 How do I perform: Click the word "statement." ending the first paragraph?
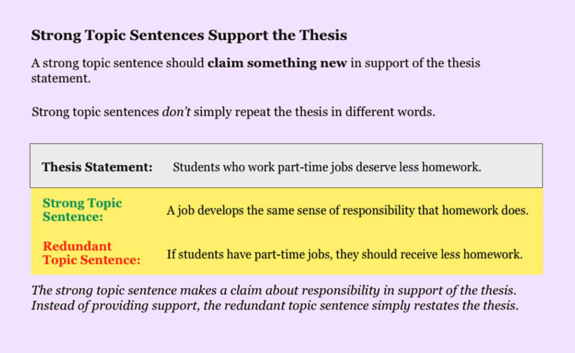pos(61,78)
